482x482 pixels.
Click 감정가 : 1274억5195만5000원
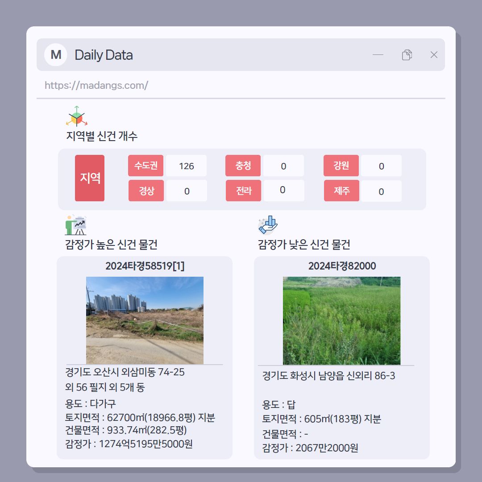tap(129, 444)
